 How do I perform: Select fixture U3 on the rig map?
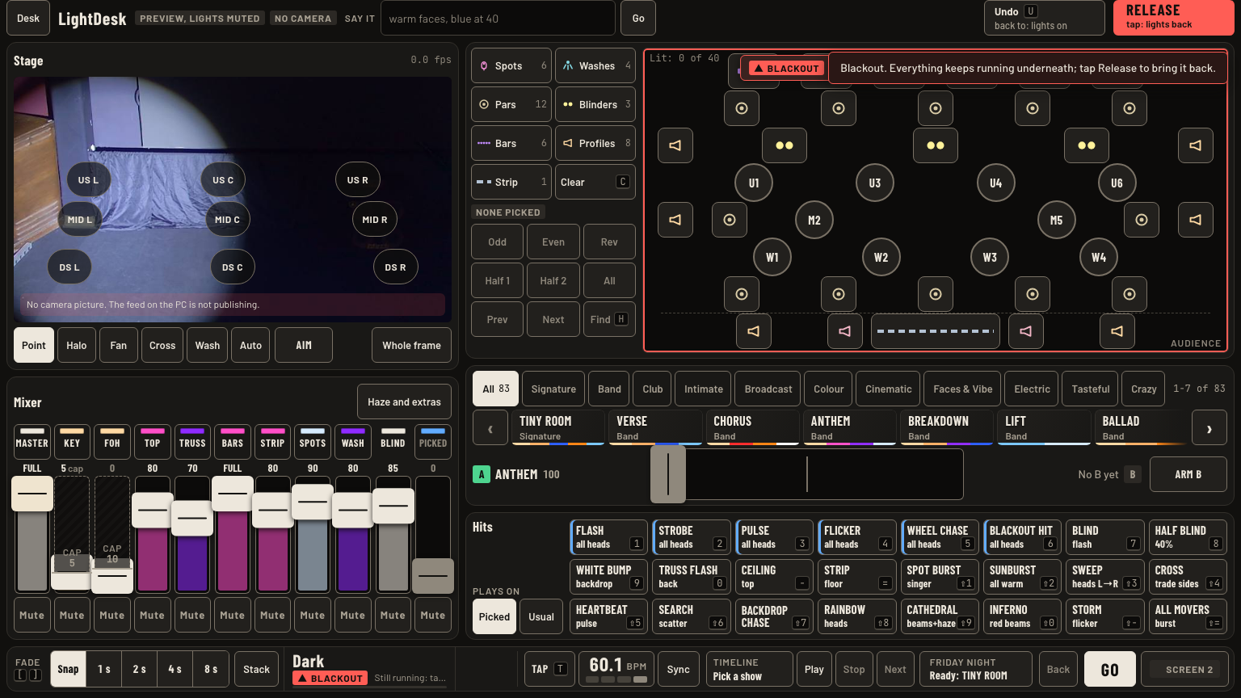(x=875, y=183)
